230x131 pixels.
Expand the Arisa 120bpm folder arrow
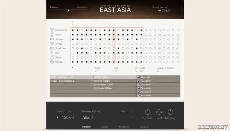tap(135, 81)
